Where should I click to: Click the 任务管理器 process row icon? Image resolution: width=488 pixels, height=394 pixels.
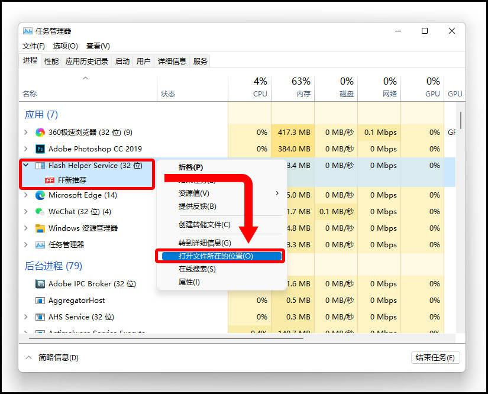[x=40, y=245]
